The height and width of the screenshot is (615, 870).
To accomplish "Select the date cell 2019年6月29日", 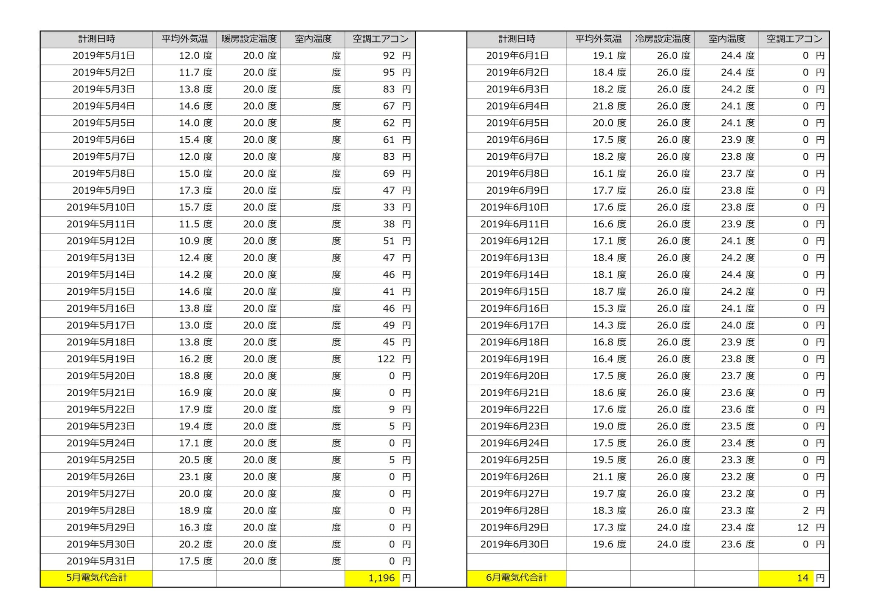I will coord(517,528).
